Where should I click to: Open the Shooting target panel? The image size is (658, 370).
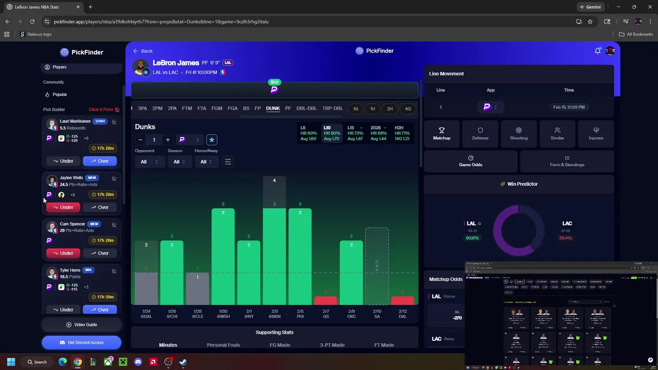[519, 134]
